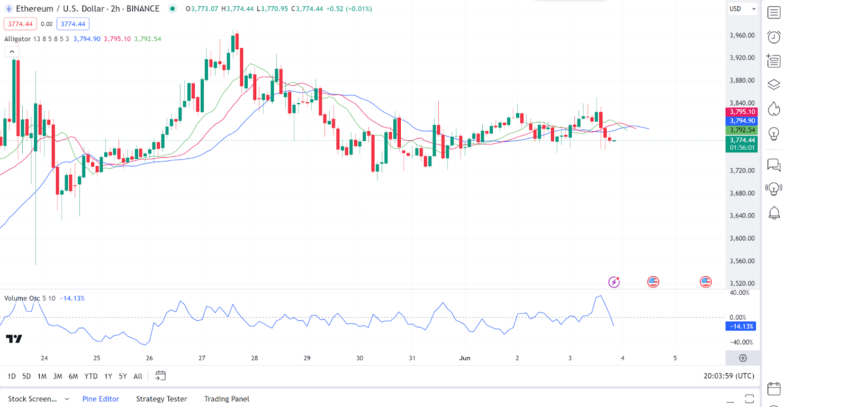The width and height of the screenshot is (847, 407).
Task: Open the Alerts clock icon
Action: click(x=774, y=37)
